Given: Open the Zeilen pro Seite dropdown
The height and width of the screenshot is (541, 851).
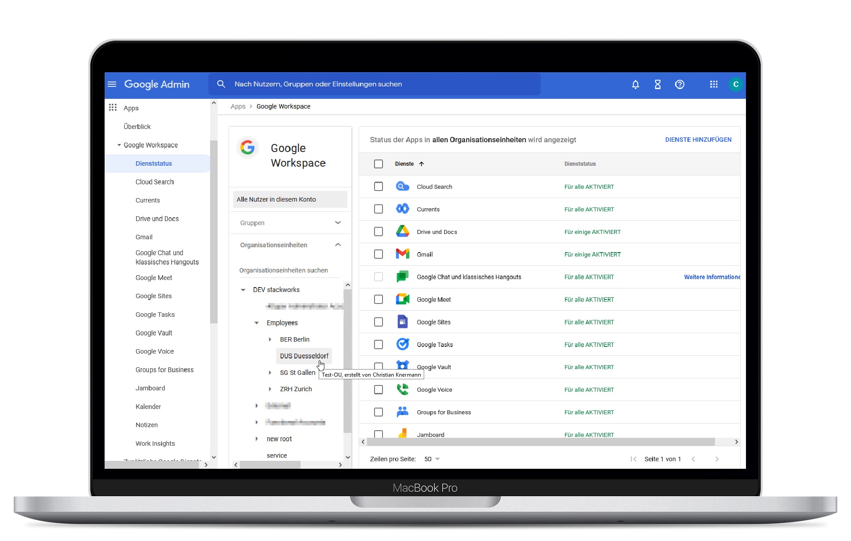Looking at the screenshot, I should pyautogui.click(x=431, y=459).
